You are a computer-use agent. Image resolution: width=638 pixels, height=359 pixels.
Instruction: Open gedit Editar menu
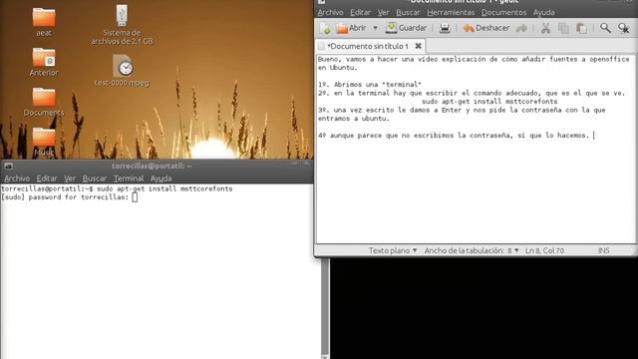(x=360, y=13)
